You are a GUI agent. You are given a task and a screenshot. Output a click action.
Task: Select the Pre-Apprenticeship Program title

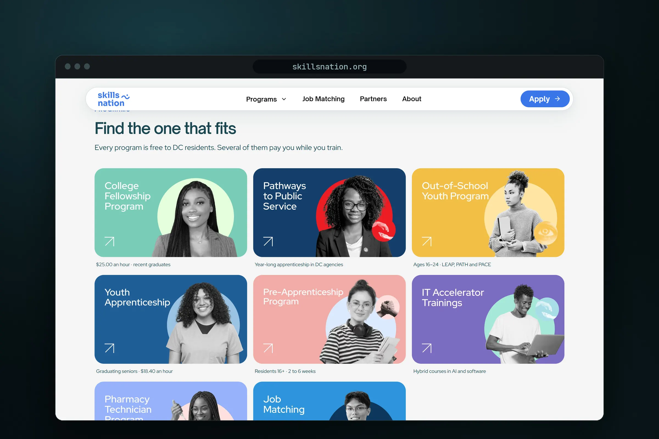point(303,297)
